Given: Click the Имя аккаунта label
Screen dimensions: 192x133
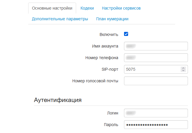Looking at the screenshot, I should click(x=105, y=46).
